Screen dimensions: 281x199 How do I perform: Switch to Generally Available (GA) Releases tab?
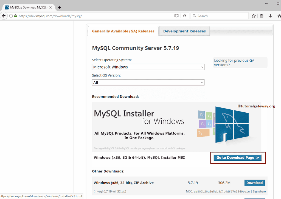pos(123,31)
